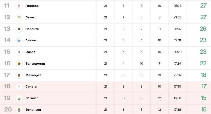Open the Вальядолид team page
Image resolution: width=211 pixels, height=114 pixels.
pyautogui.click(x=35, y=64)
